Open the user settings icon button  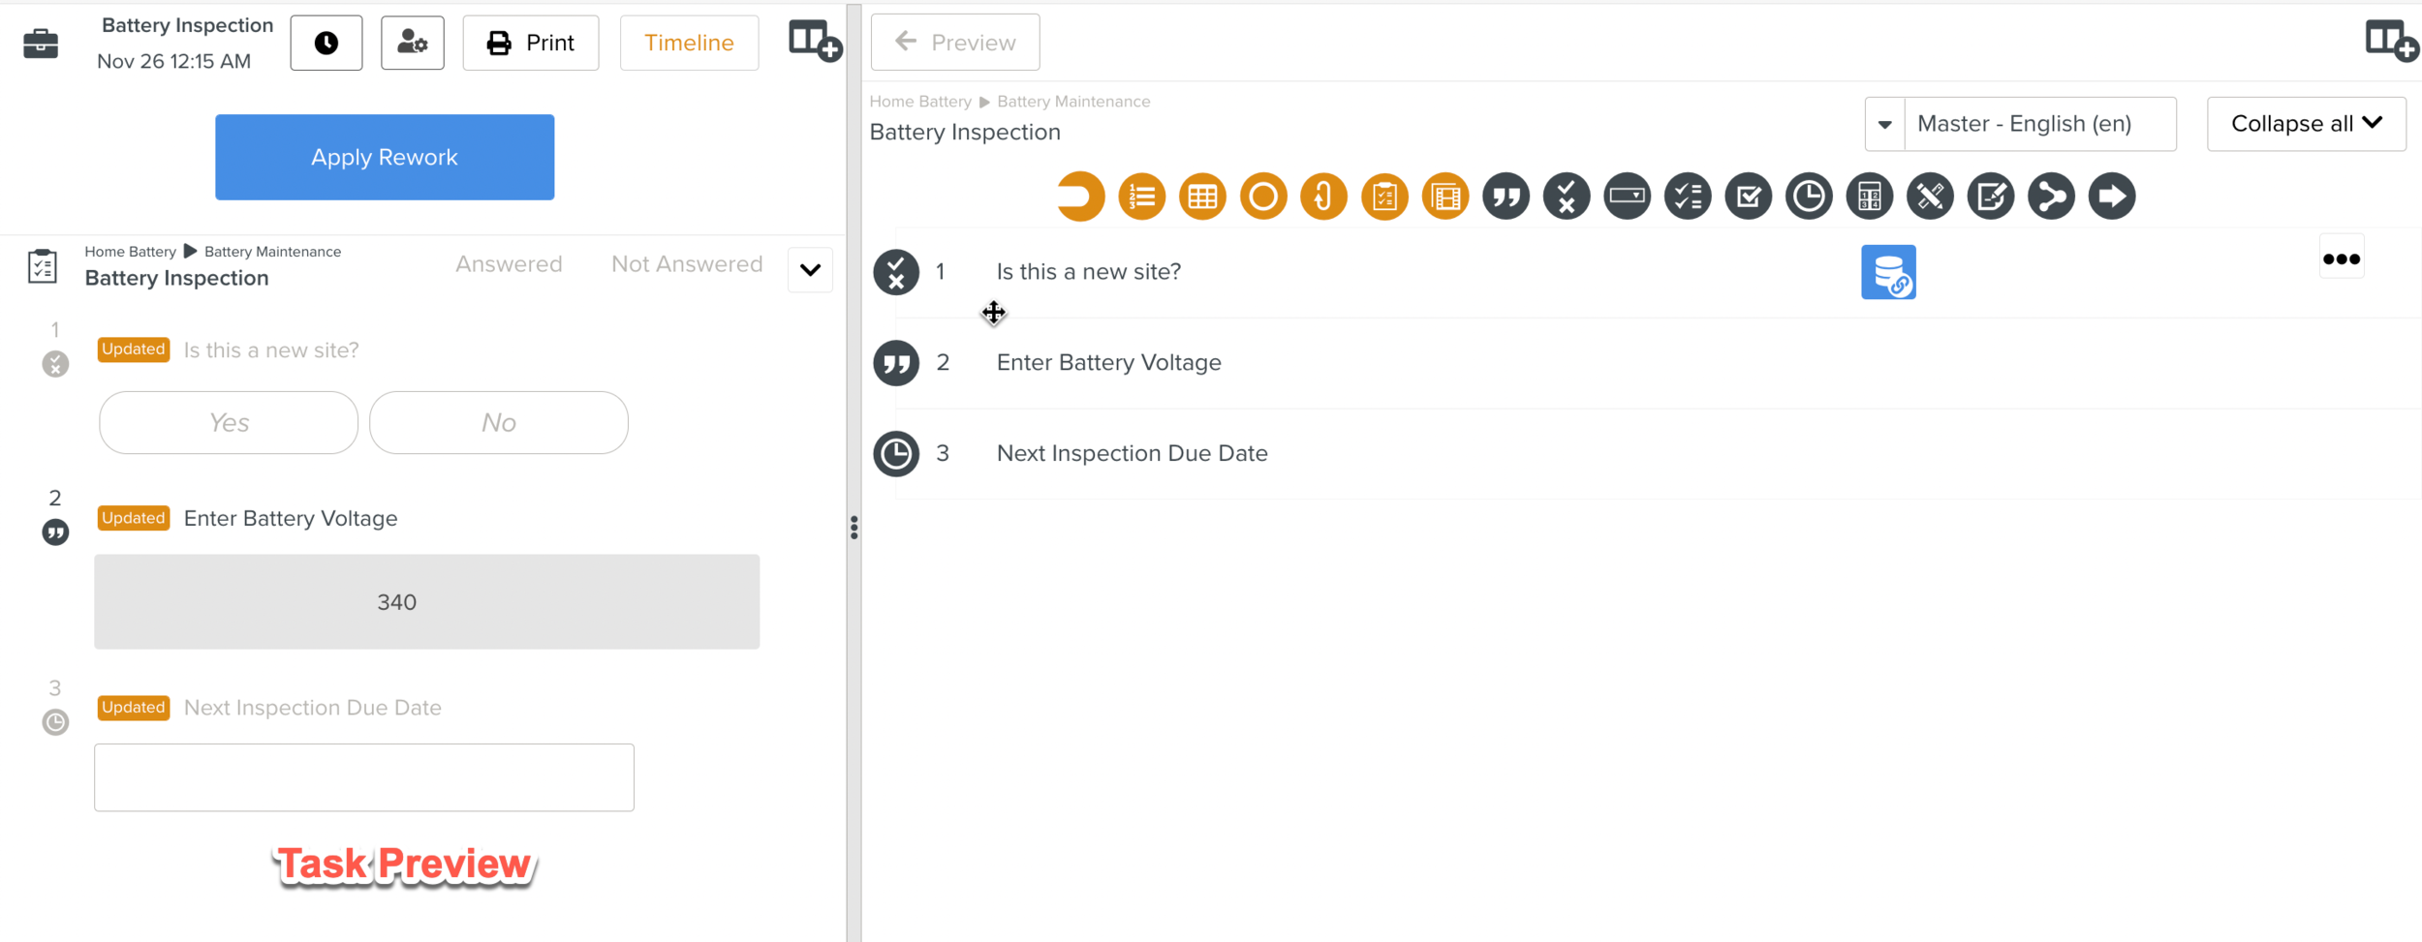tap(413, 43)
